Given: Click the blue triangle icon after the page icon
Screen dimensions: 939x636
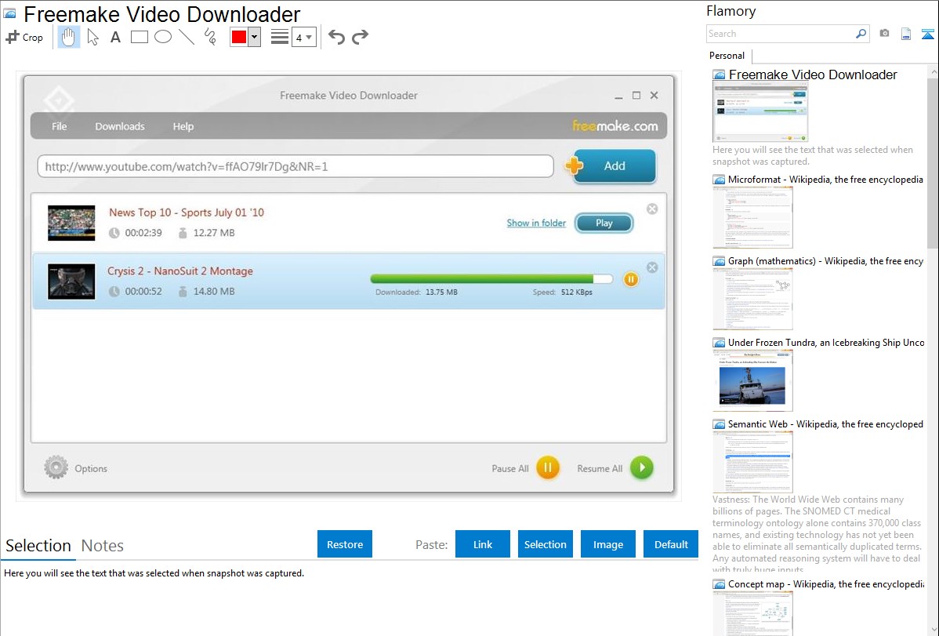Looking at the screenshot, I should [927, 34].
